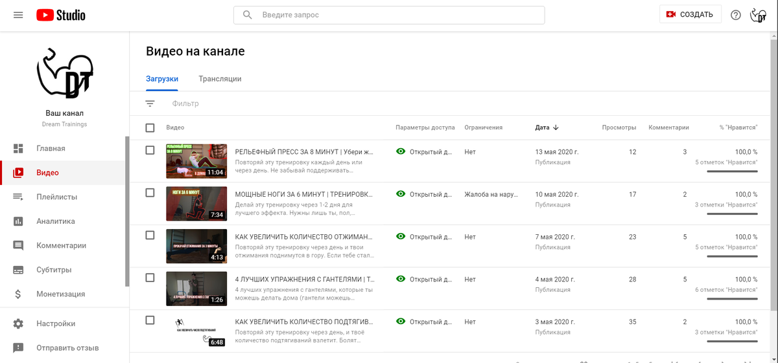This screenshot has height=363, width=778.
Task: Toggle visibility eye for ОТЖИМАНИЙ video
Action: pos(401,237)
